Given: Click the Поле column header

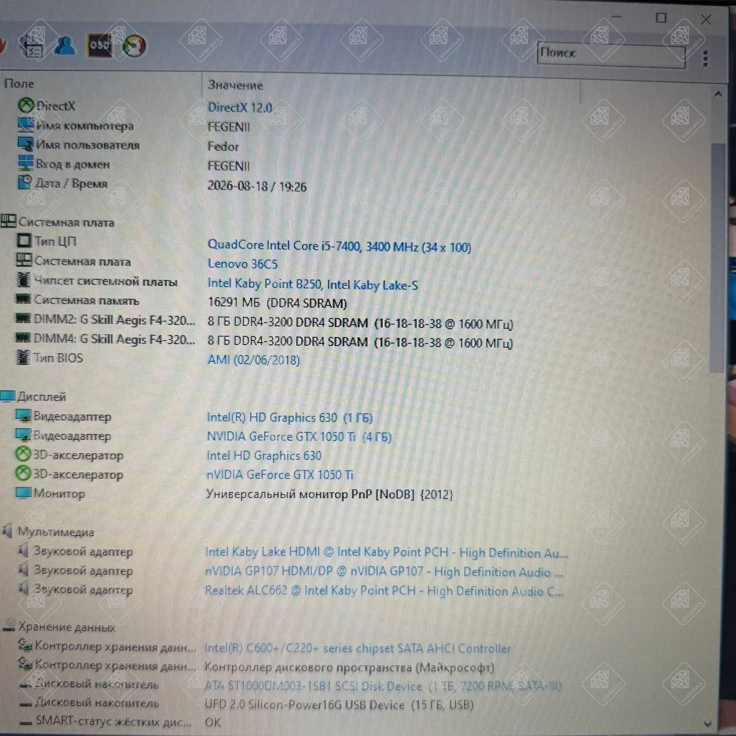Looking at the screenshot, I should click(x=19, y=83).
